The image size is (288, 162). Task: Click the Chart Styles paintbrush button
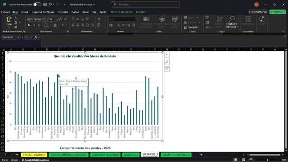coord(167,62)
